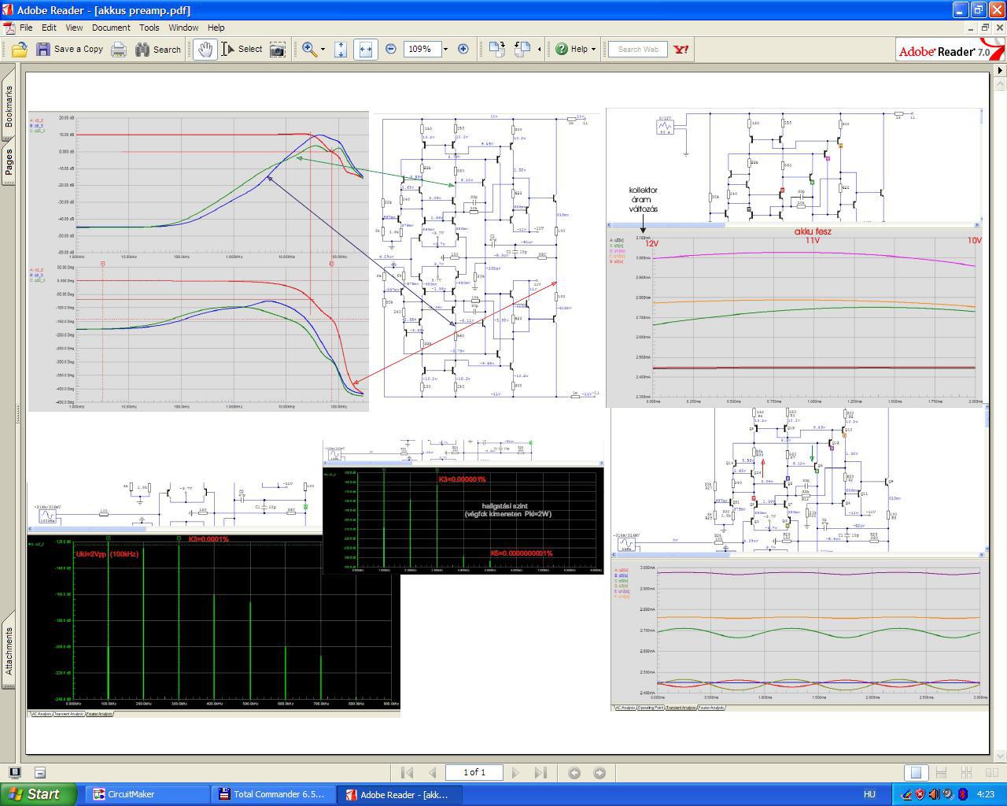Viewport: 1007px width, 806px height.
Task: Switch to Continuous page layout
Action: (941, 773)
